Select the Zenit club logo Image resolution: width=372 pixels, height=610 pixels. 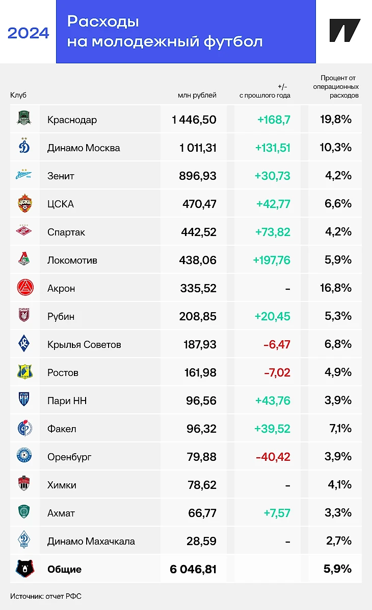coord(23,174)
